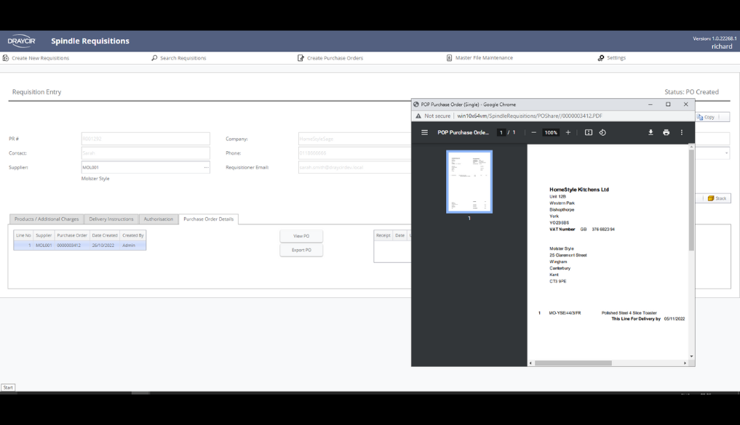Switch to Products / Additional Charges tab

point(47,219)
